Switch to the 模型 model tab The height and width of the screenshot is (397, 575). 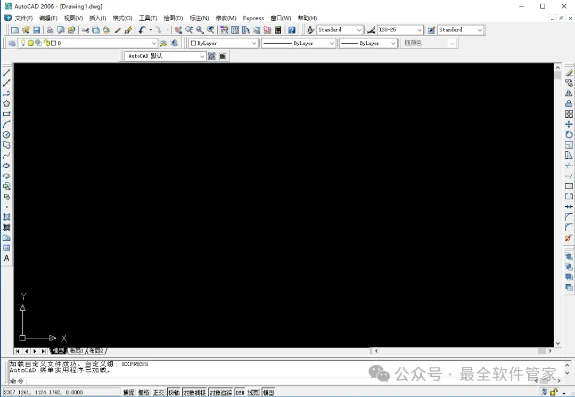click(58, 351)
